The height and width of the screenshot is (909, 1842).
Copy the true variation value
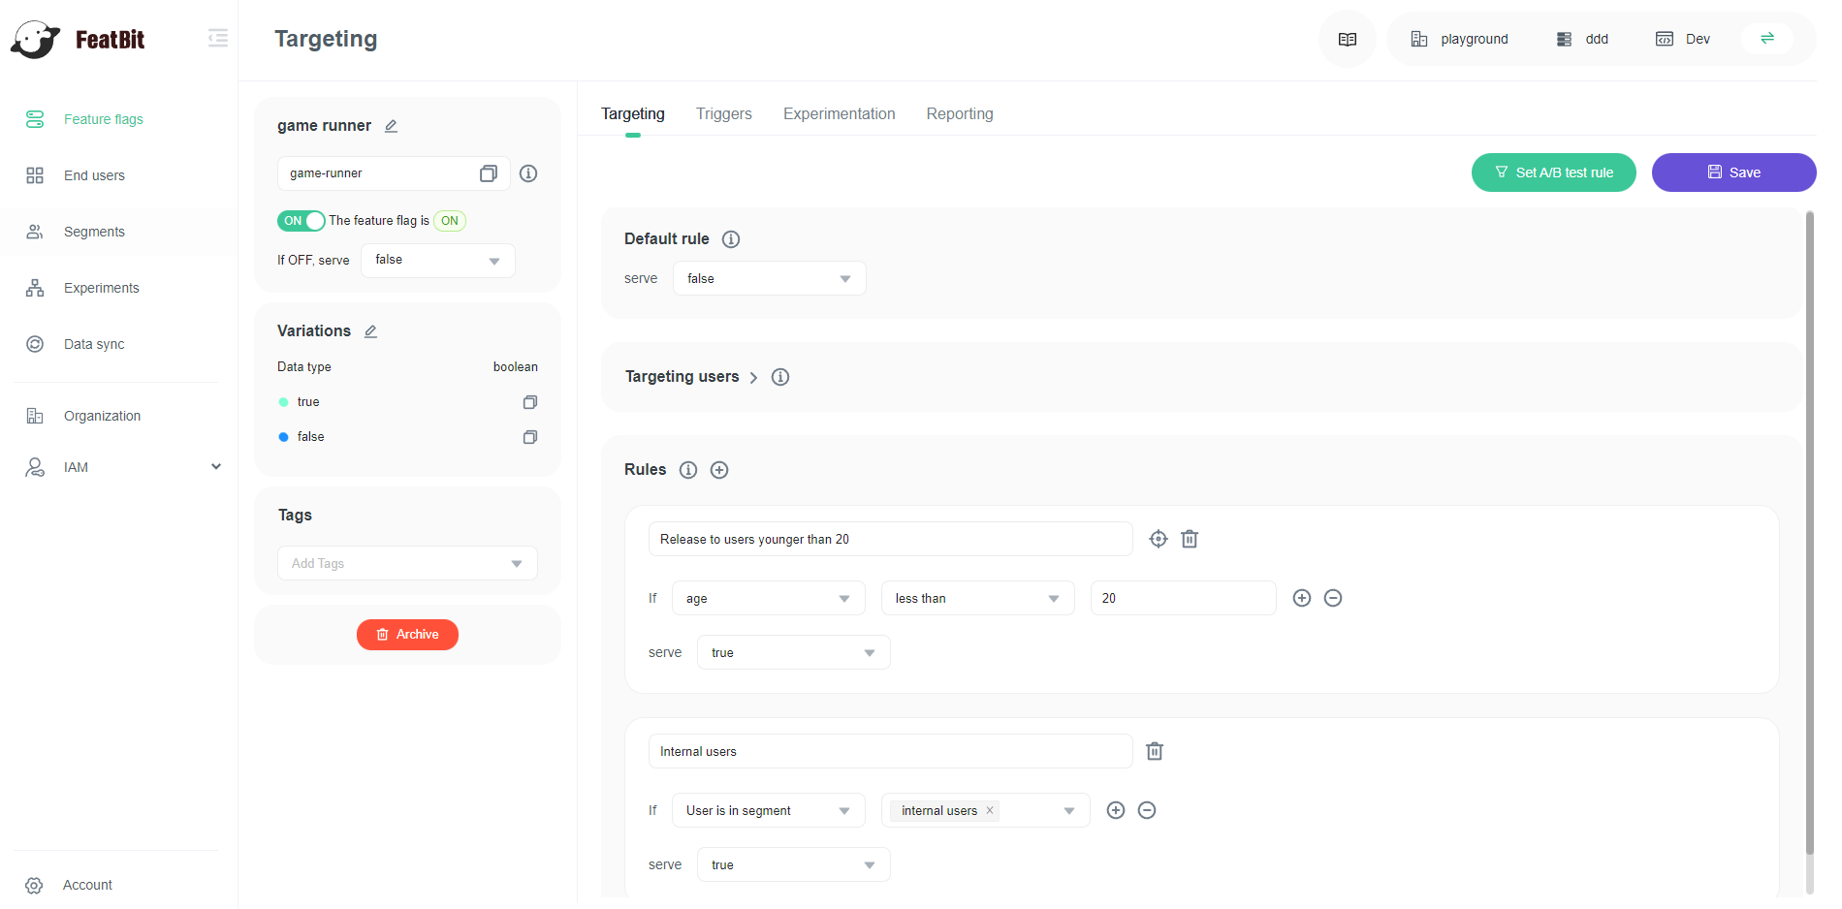(530, 402)
